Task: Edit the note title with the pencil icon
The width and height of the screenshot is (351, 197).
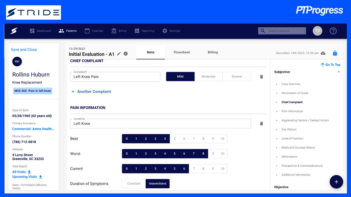Action: 119,54
